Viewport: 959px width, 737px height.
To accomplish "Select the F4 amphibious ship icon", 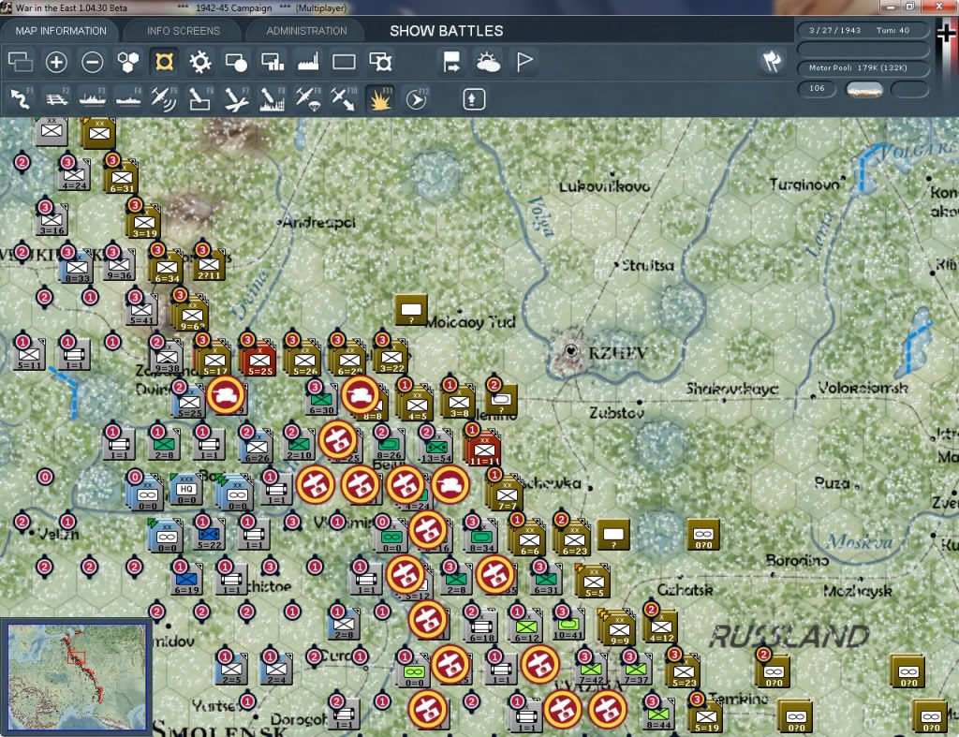I will [127, 99].
